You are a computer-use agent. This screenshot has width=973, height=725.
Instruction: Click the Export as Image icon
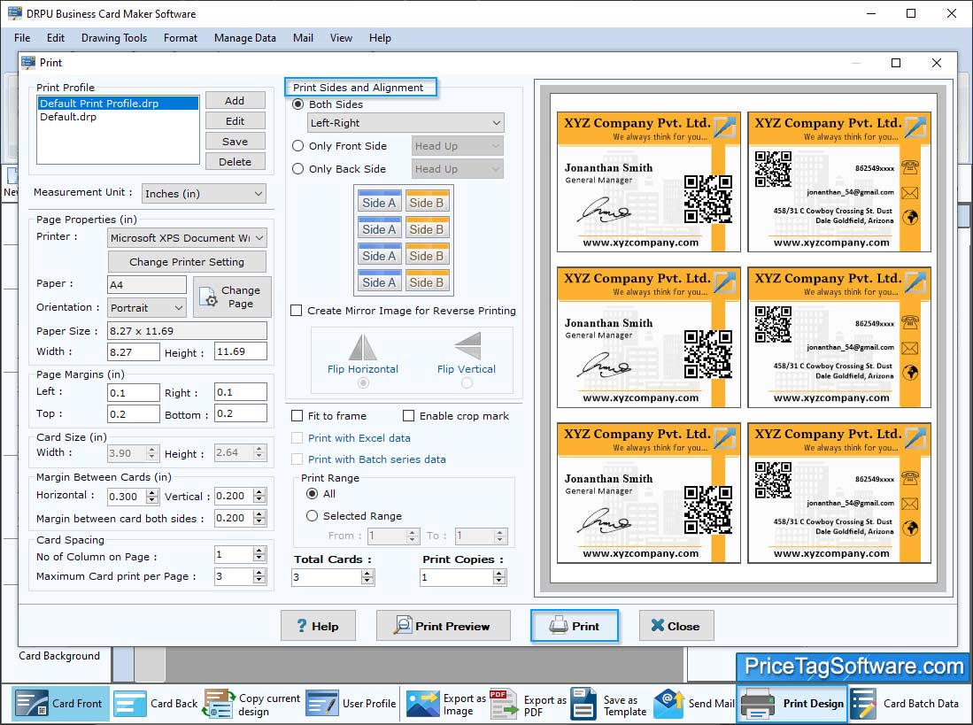pos(423,704)
